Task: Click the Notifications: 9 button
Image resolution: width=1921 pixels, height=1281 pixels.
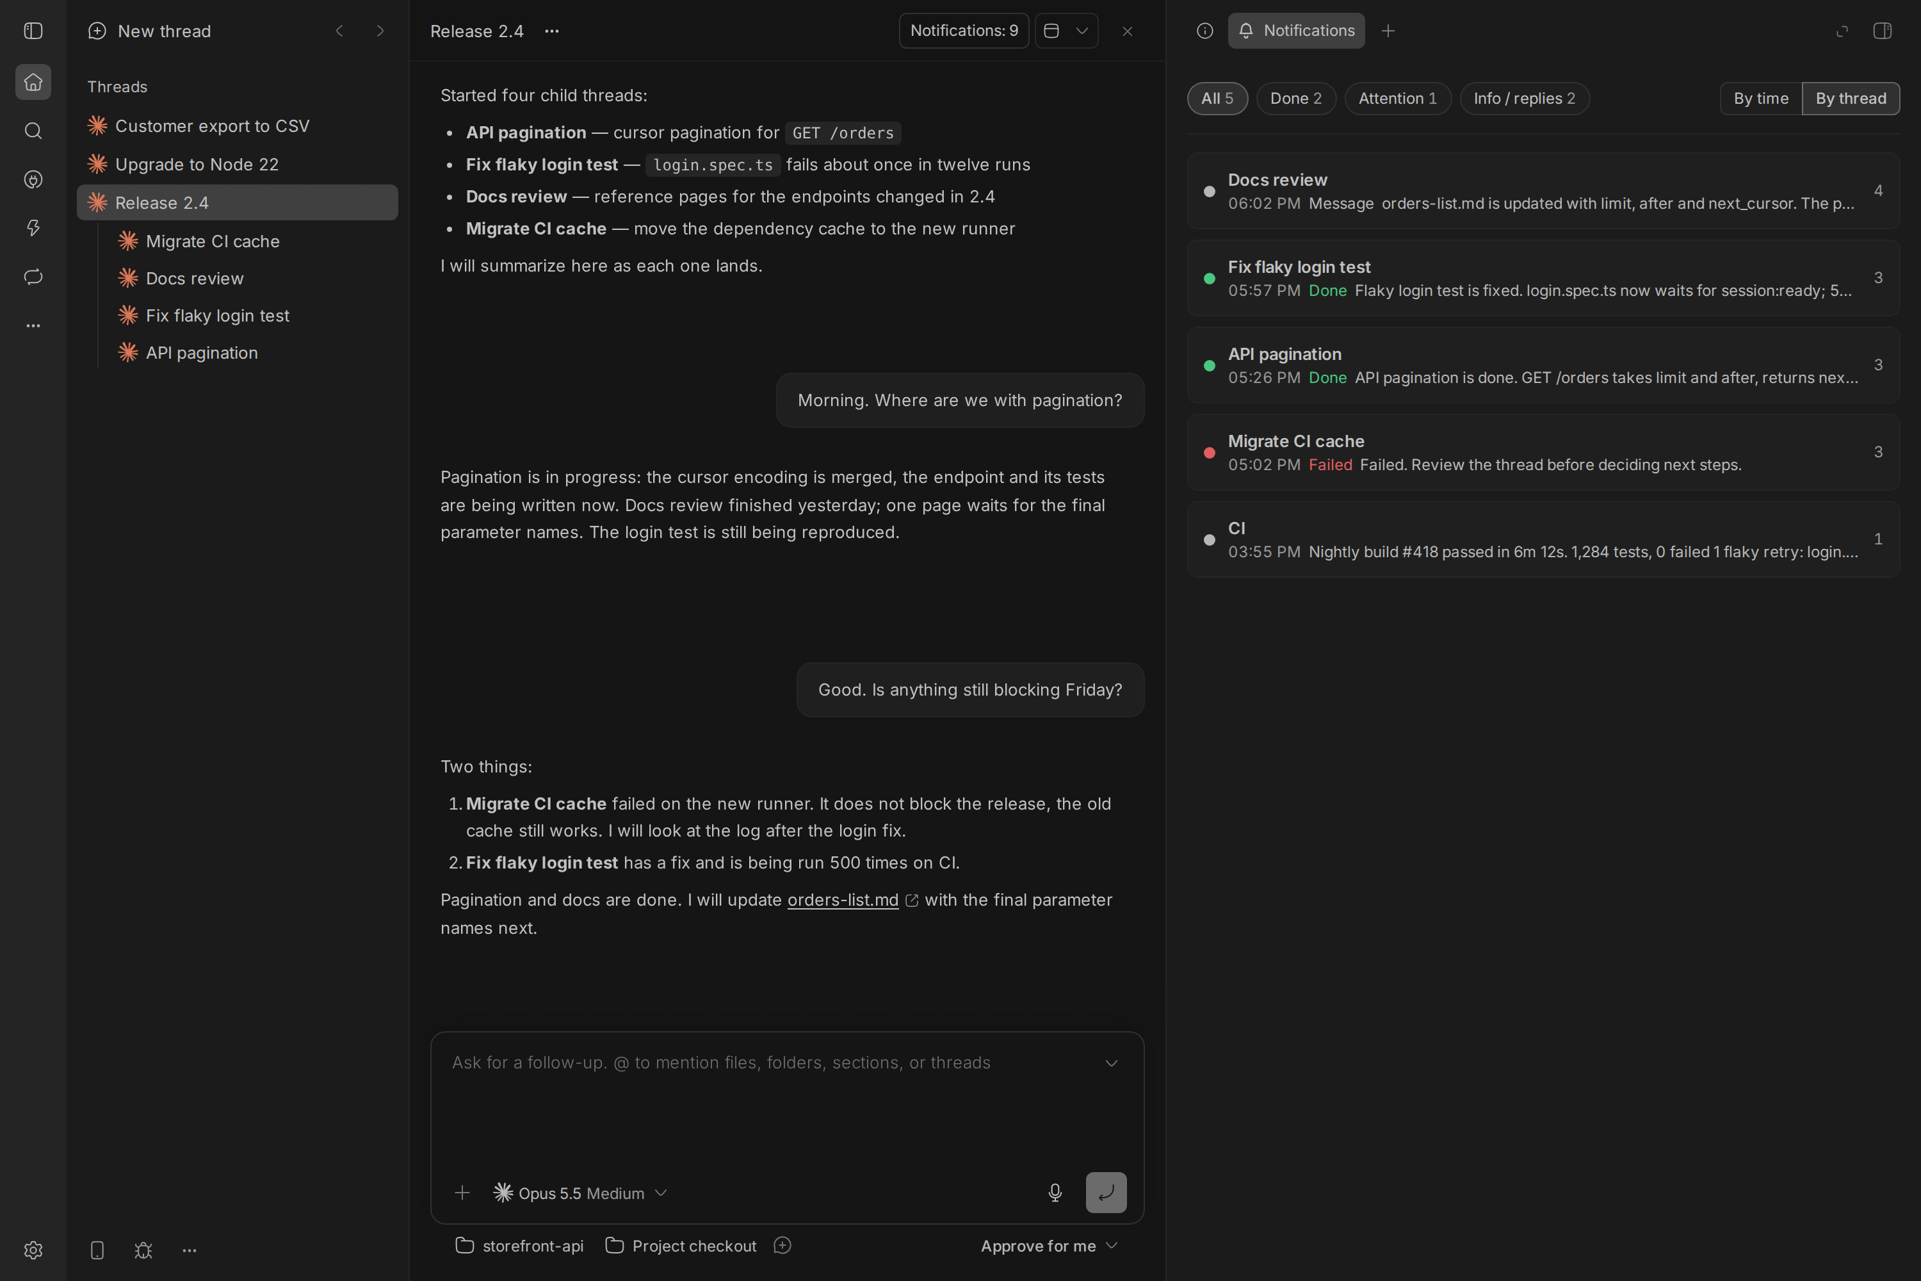Action: point(964,31)
